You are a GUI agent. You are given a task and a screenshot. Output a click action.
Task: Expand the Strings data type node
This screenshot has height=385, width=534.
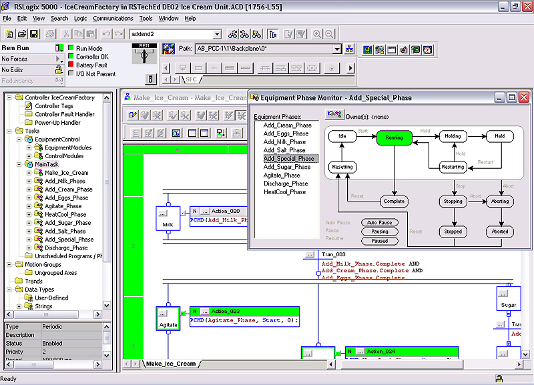coord(19,306)
